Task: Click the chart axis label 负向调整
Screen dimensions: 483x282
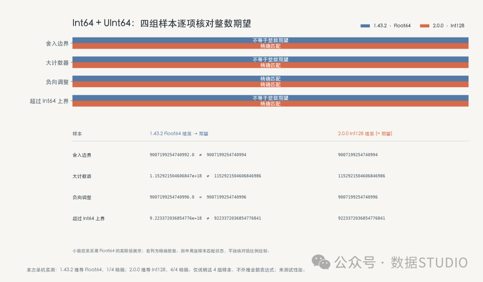Action: [x=57, y=82]
